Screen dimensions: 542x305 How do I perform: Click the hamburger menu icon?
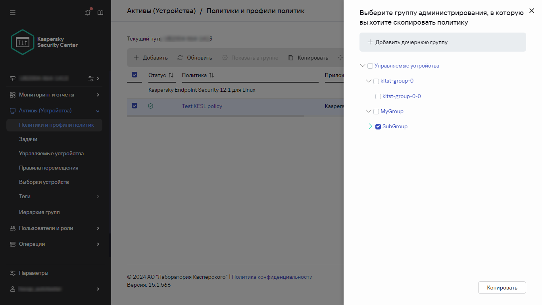pos(13,13)
